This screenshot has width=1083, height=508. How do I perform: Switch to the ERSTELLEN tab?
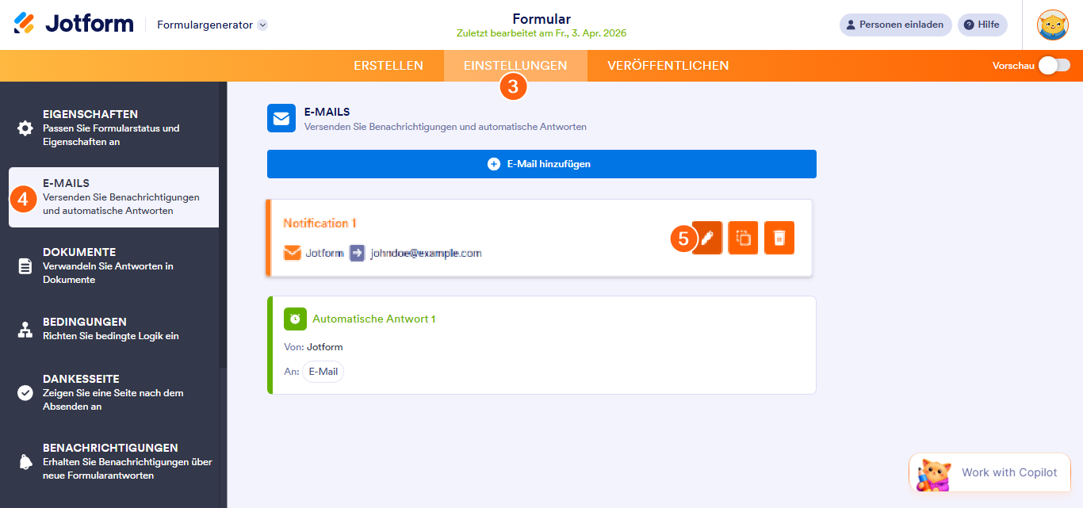click(x=388, y=66)
